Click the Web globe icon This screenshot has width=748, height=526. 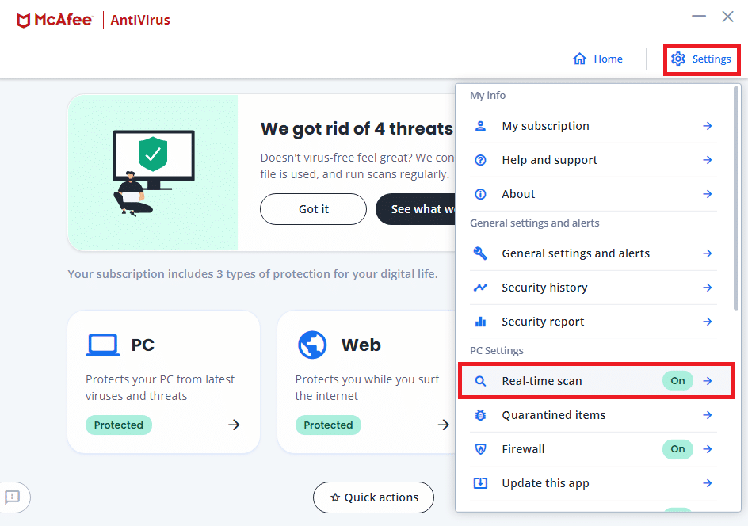(x=312, y=345)
